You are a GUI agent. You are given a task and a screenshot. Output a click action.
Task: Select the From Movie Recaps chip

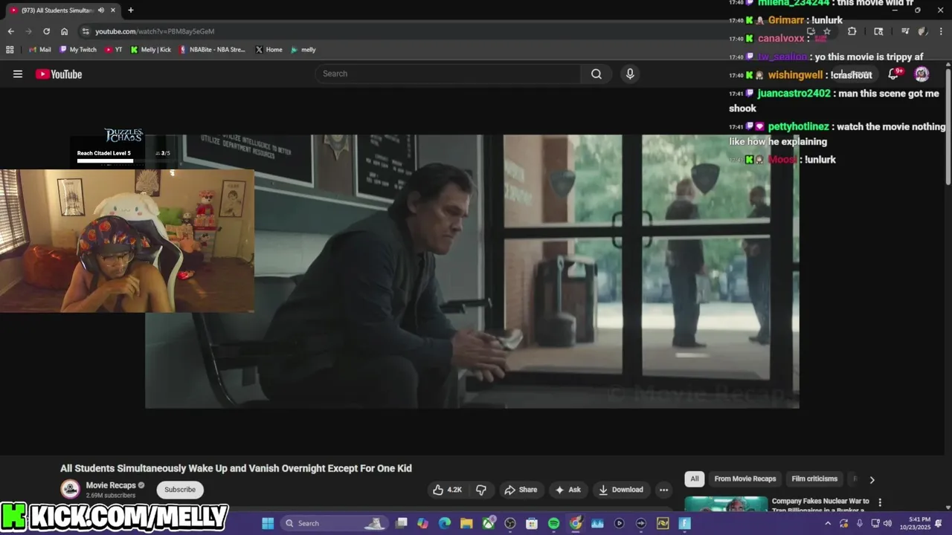[745, 479]
